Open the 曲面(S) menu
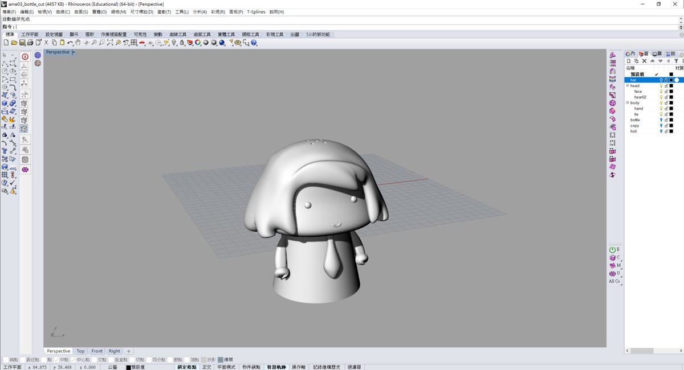The width and height of the screenshot is (684, 370). pos(82,11)
